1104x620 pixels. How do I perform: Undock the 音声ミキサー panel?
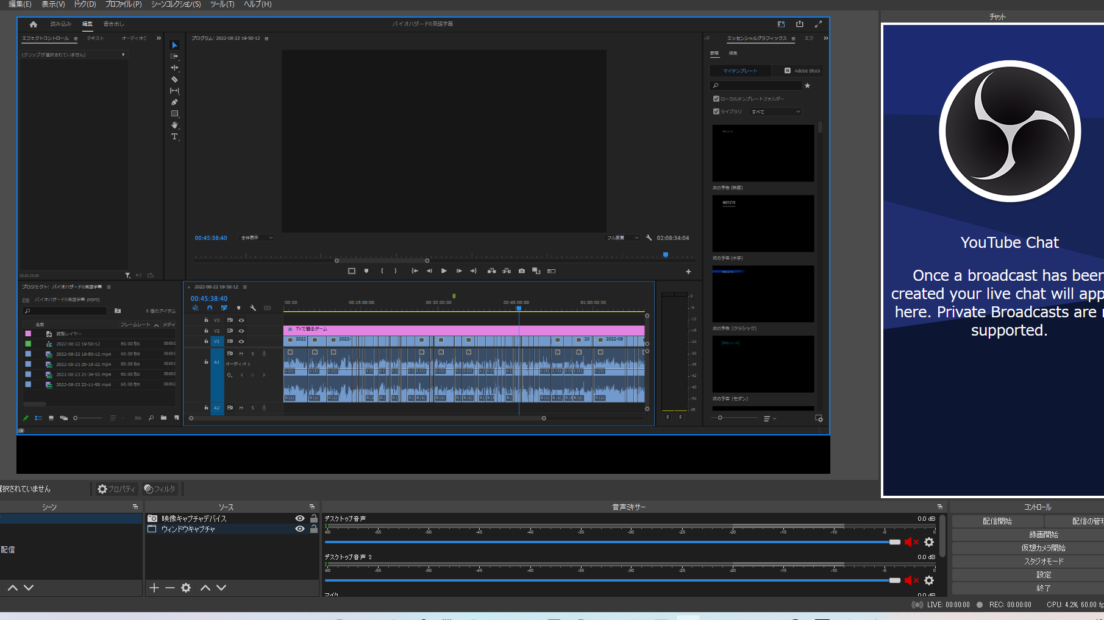(x=940, y=507)
